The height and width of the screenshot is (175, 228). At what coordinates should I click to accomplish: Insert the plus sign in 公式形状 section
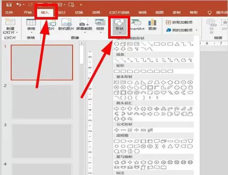click(x=116, y=130)
